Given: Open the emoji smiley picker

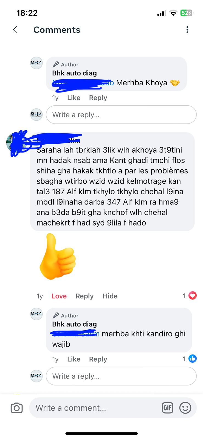Looking at the screenshot, I should (185, 408).
